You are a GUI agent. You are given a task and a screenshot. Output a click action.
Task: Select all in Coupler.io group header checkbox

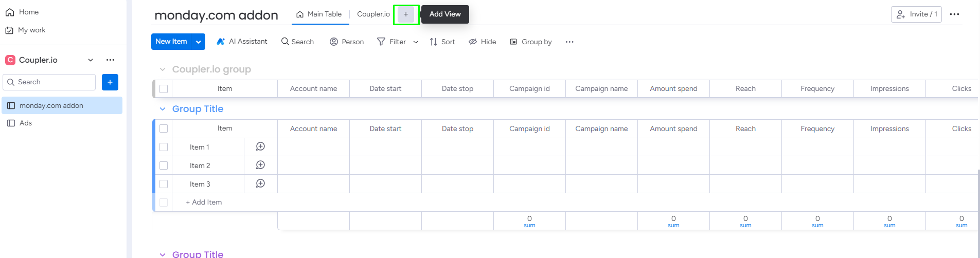[x=164, y=89]
